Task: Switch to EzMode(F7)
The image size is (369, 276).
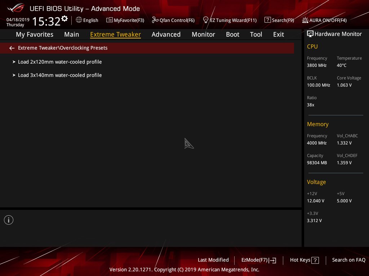Action: tap(255, 260)
